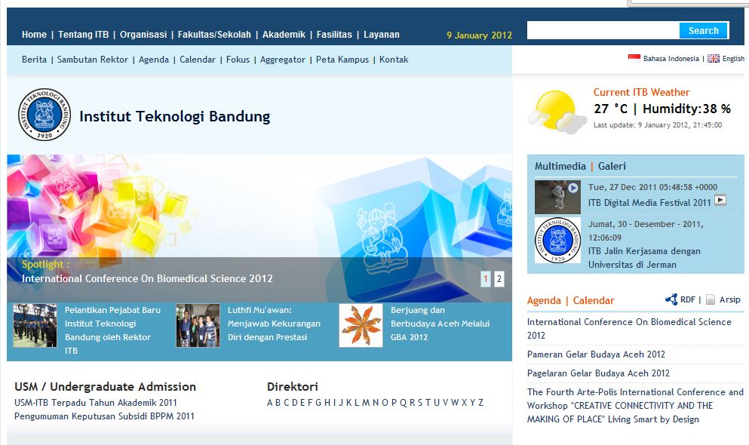Open the Aggregator submenu link
This screenshot has width=749, height=445.
point(282,59)
